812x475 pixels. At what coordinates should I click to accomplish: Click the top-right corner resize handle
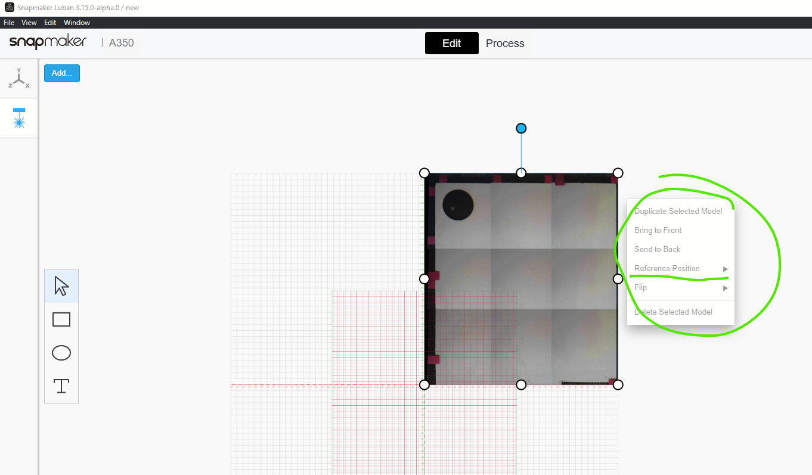tap(618, 173)
